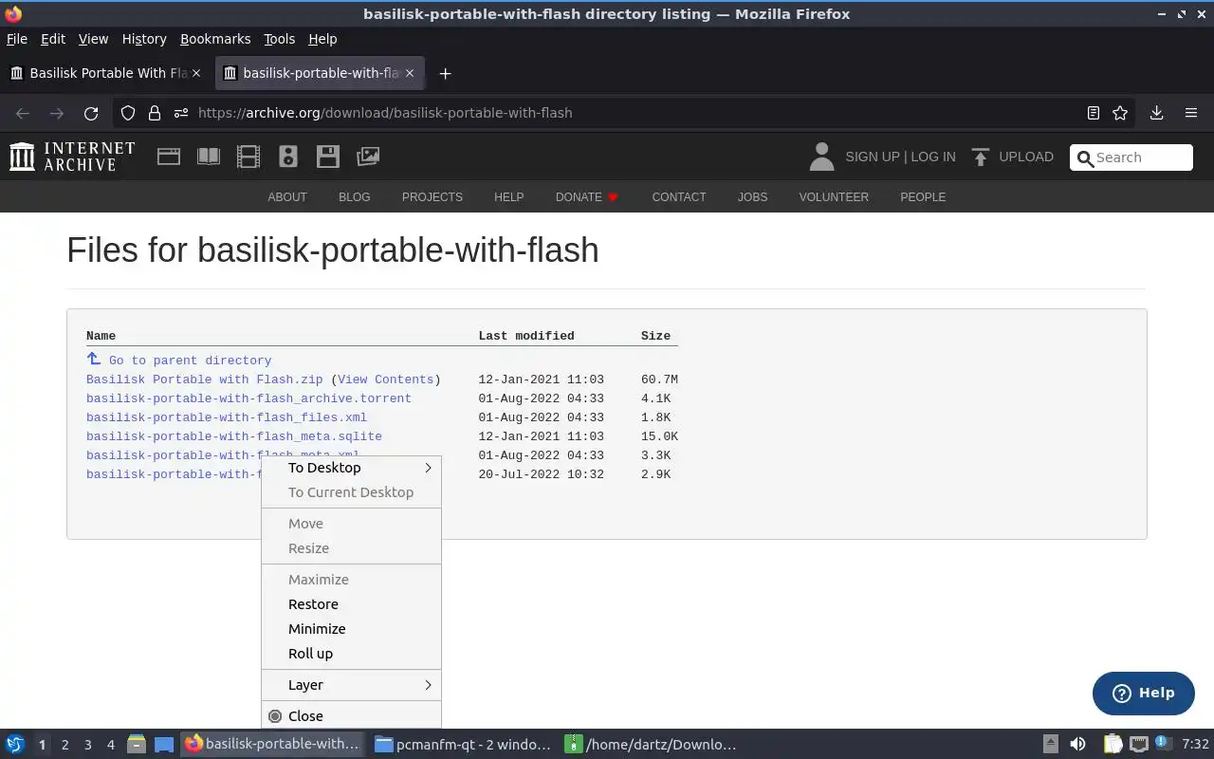1214x759 pixels.
Task: Open the permissions icon in address bar
Action: [x=181, y=113]
